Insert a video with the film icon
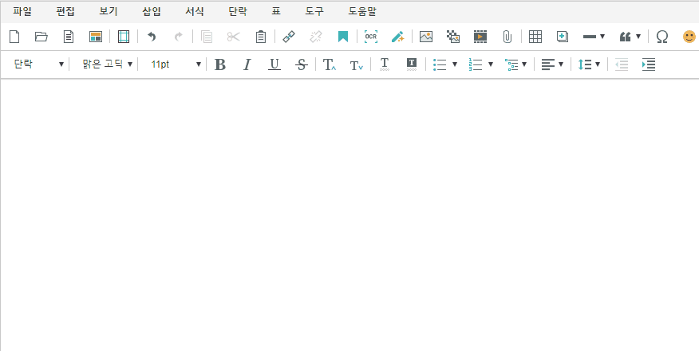Viewport: 699px width, 351px height. [480, 37]
